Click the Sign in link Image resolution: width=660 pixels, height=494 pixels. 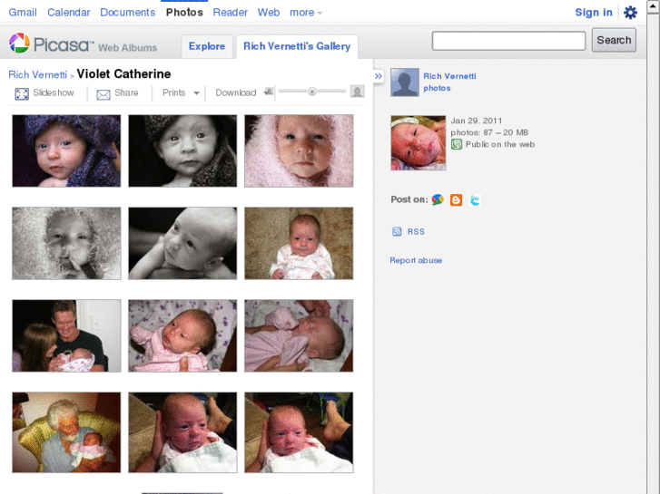tap(594, 13)
